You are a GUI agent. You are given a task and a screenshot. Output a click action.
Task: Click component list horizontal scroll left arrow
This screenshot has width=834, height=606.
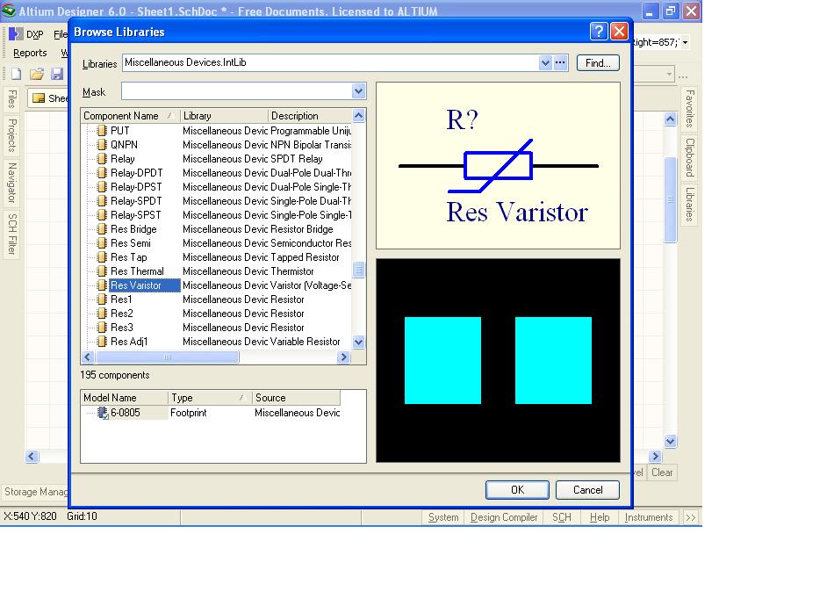coord(89,357)
